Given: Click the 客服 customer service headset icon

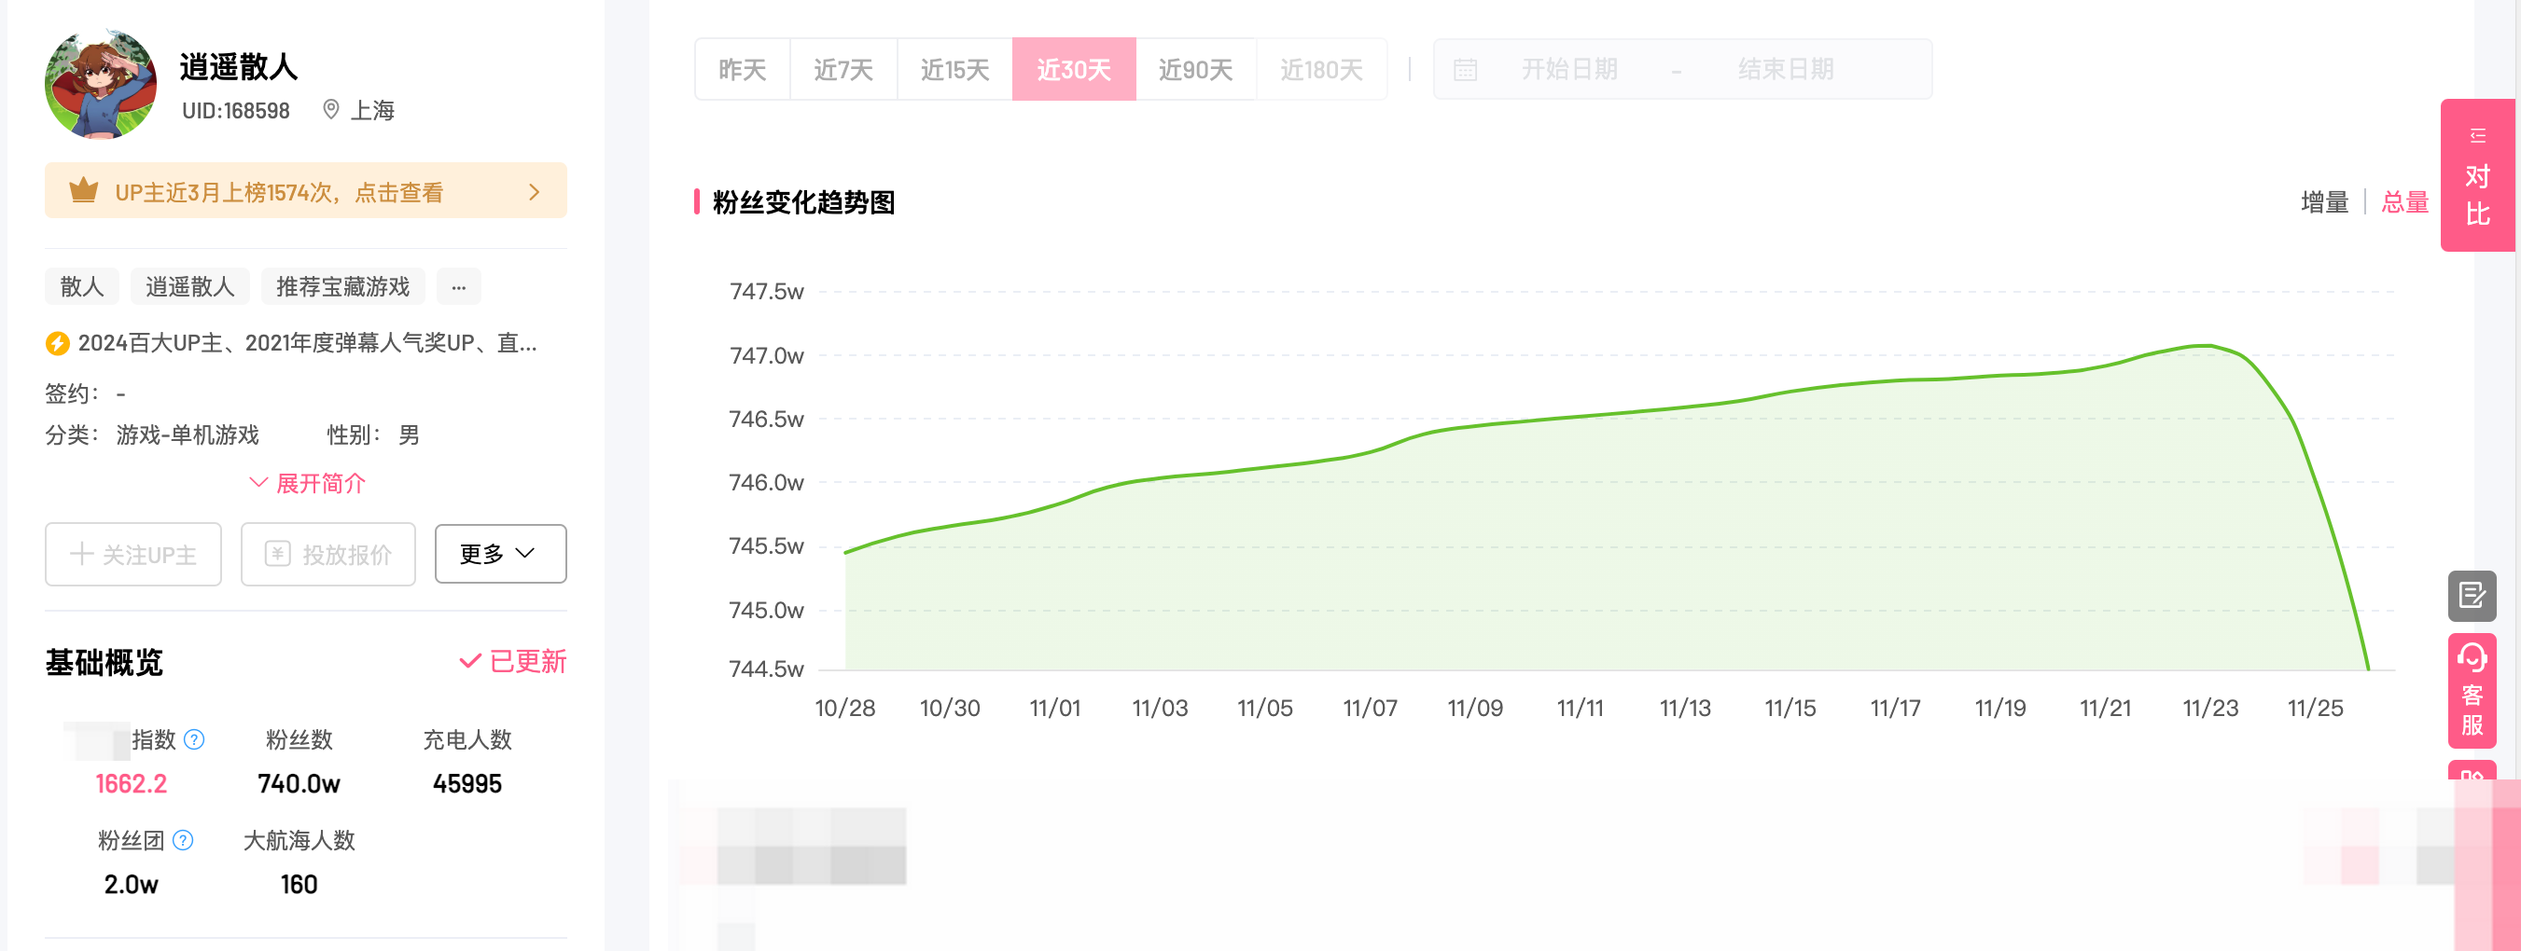Looking at the screenshot, I should [x=2473, y=660].
